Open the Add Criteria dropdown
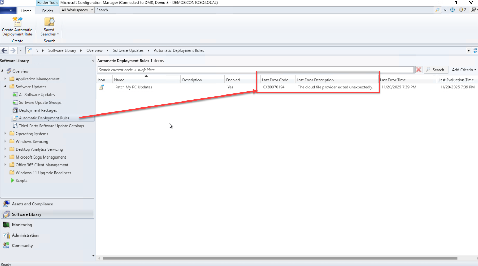The width and height of the screenshot is (478, 266). click(464, 70)
